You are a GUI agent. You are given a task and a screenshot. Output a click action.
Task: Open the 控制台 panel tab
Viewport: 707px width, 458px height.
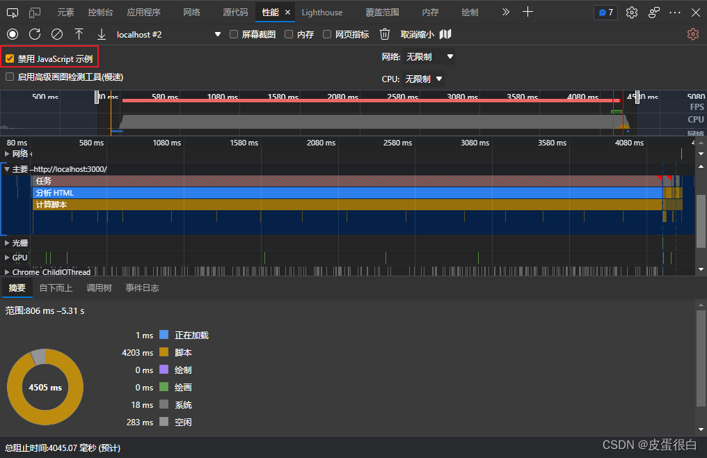[102, 13]
